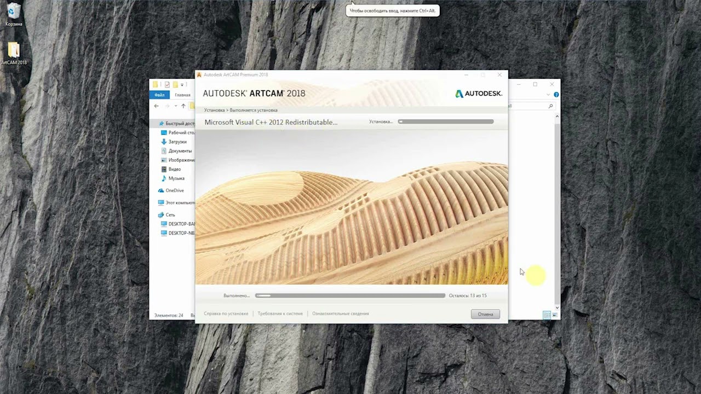701x394 pixels.
Task: Click the ArtCAM installer title bar icon
Action: [x=199, y=74]
